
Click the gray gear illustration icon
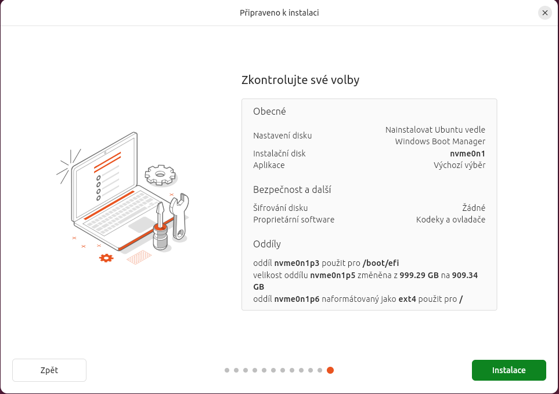(x=160, y=174)
